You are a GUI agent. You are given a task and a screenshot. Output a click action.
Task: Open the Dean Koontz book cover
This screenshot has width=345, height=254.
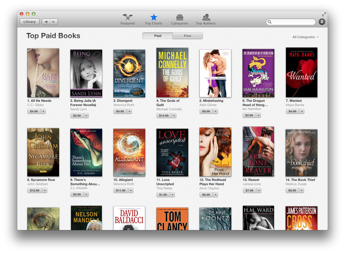point(215,219)
